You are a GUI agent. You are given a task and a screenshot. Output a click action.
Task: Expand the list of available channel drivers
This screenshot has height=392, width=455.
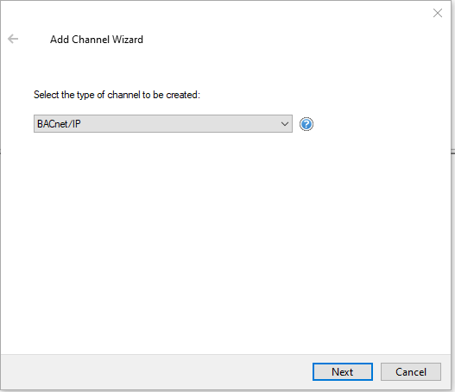pos(163,123)
